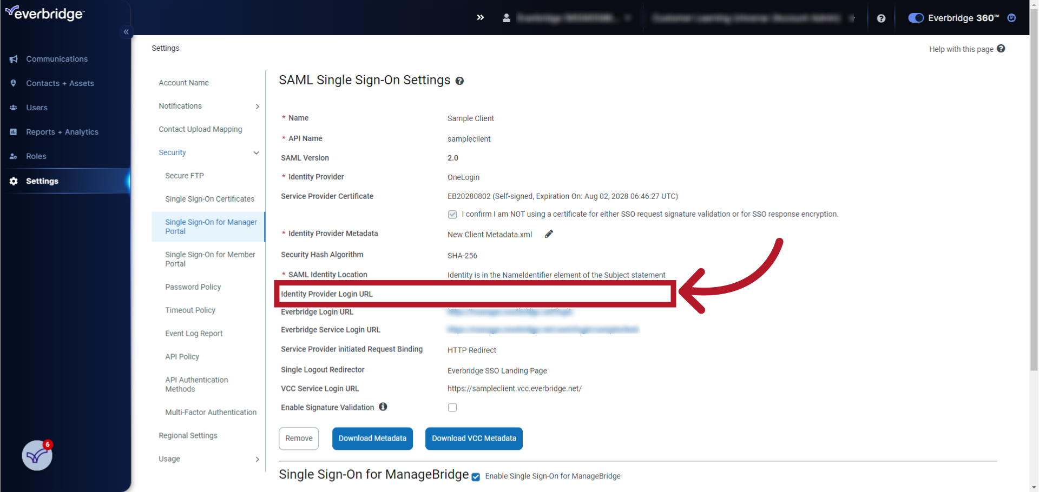
Task: Click the Roles icon in sidebar
Action: tap(14, 156)
